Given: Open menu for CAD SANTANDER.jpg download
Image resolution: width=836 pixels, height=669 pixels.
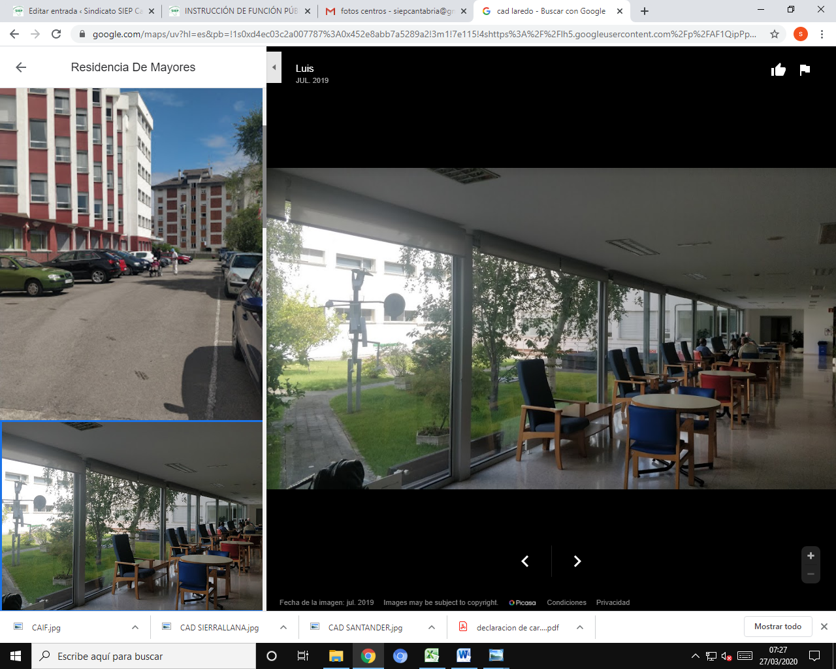Looking at the screenshot, I should [x=432, y=627].
